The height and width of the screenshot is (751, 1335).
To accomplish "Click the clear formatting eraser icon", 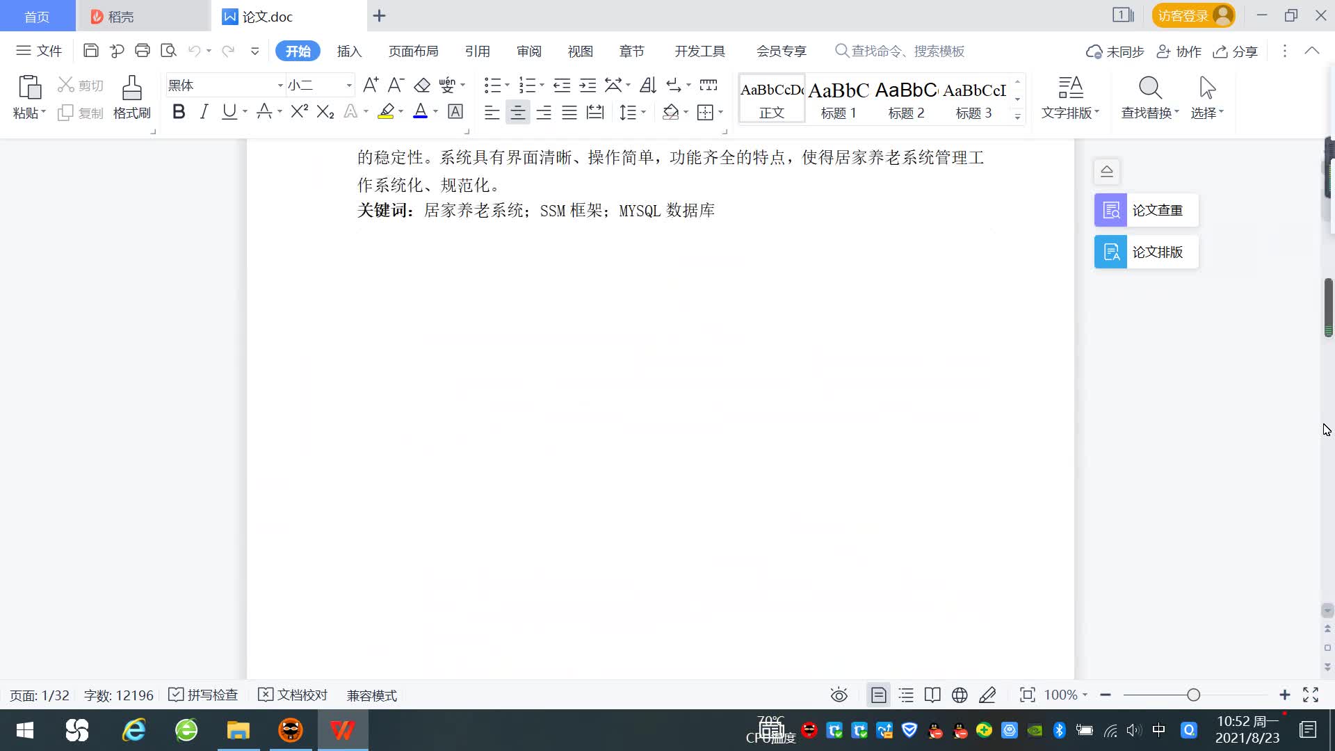I will coord(422,86).
